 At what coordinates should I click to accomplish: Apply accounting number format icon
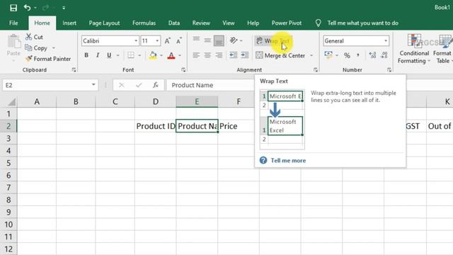[328, 55]
